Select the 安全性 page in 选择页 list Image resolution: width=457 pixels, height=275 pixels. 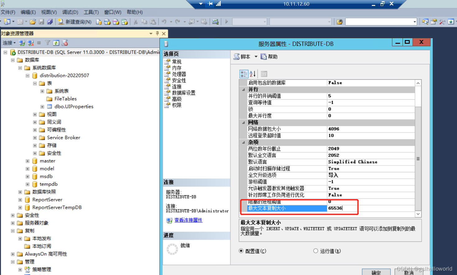(179, 80)
